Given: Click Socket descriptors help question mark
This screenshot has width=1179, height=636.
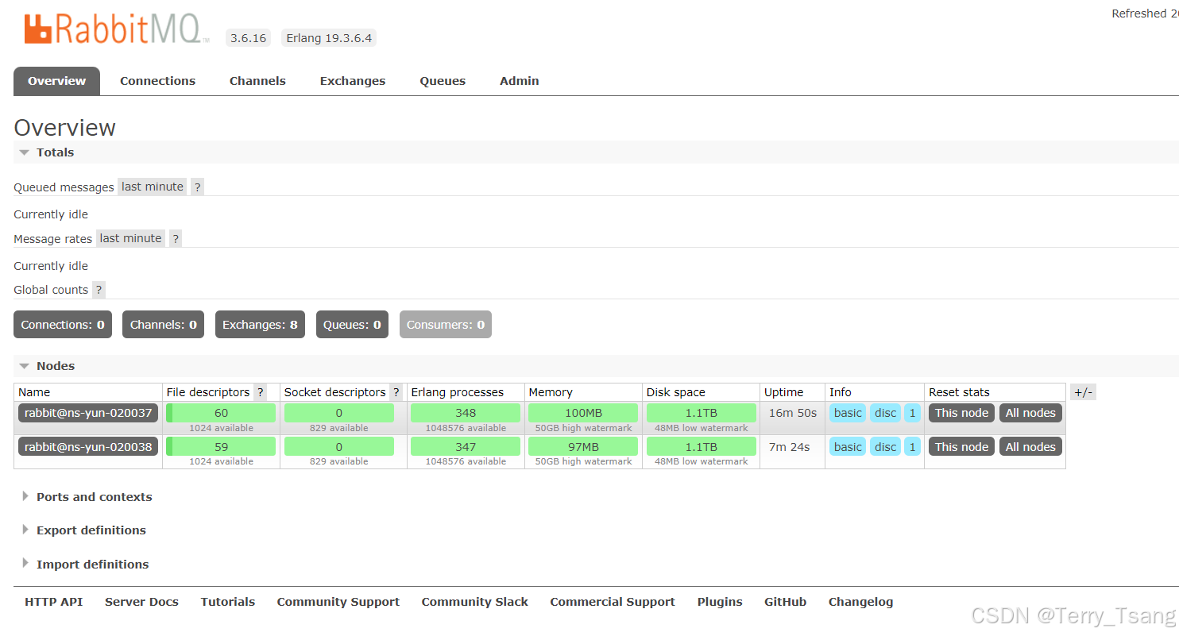Looking at the screenshot, I should (396, 392).
